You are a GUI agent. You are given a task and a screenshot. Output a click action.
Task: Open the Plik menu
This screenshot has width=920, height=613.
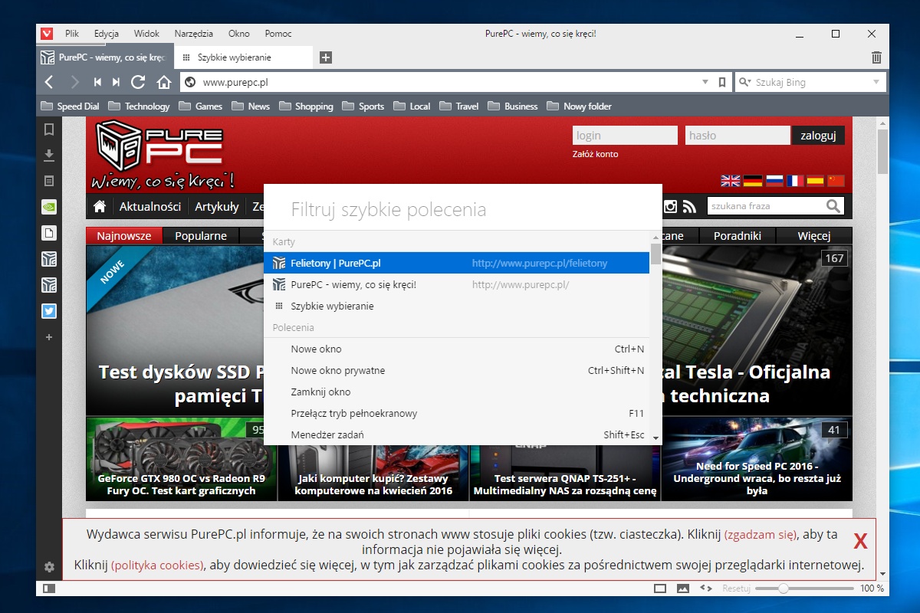pyautogui.click(x=72, y=34)
